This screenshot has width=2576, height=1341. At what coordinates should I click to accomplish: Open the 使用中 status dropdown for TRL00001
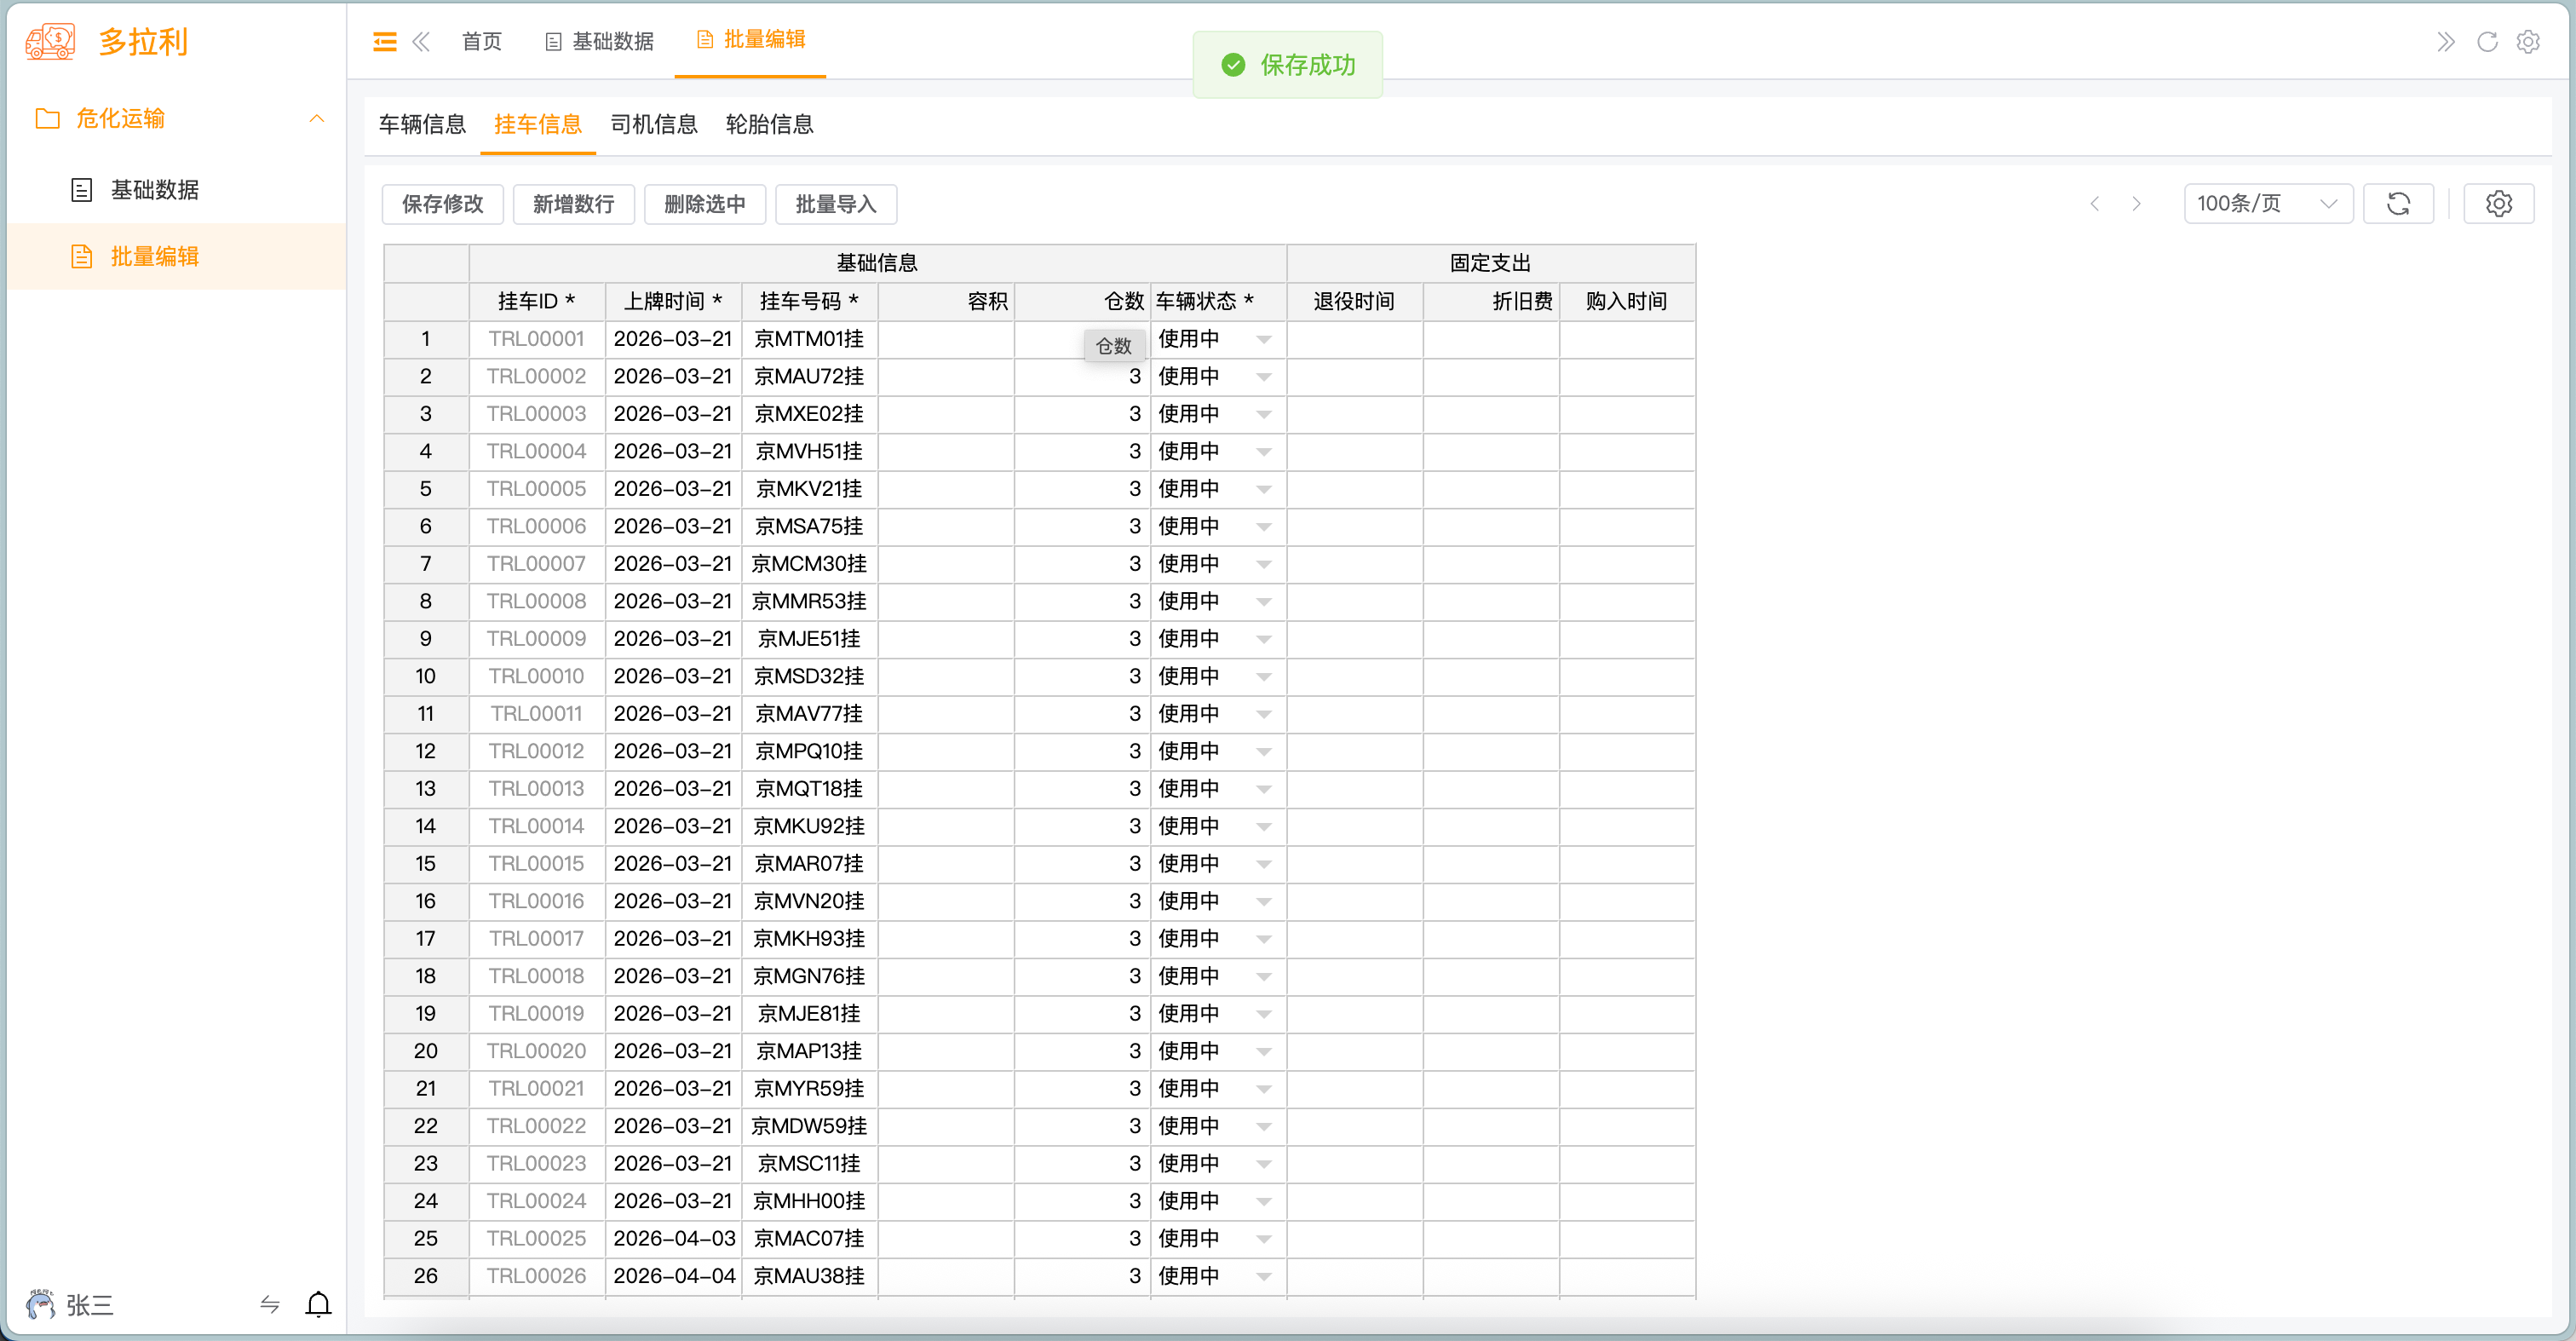(1263, 339)
